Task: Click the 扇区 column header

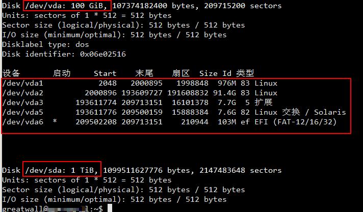Action: coord(181,73)
